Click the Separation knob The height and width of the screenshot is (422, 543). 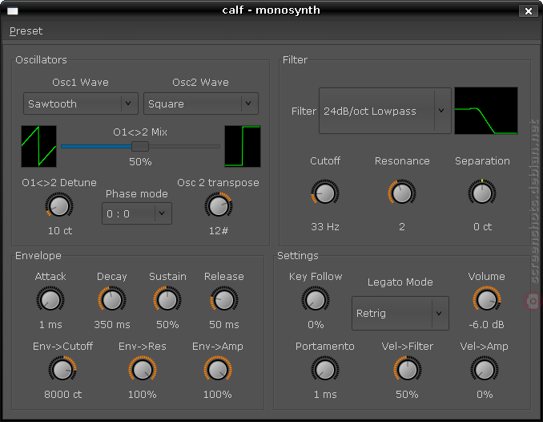click(482, 193)
